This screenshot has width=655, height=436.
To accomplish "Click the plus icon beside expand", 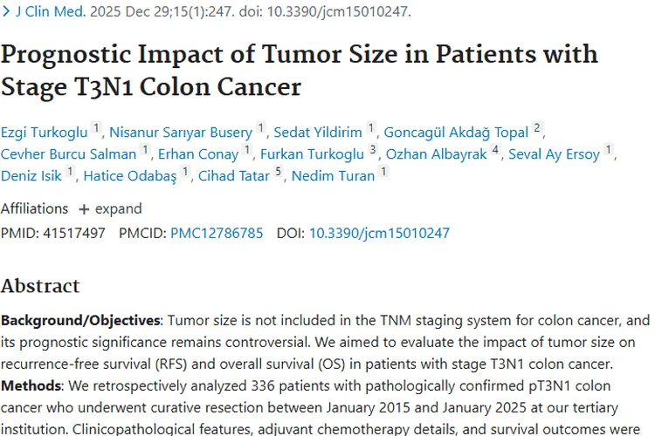I will (84, 209).
